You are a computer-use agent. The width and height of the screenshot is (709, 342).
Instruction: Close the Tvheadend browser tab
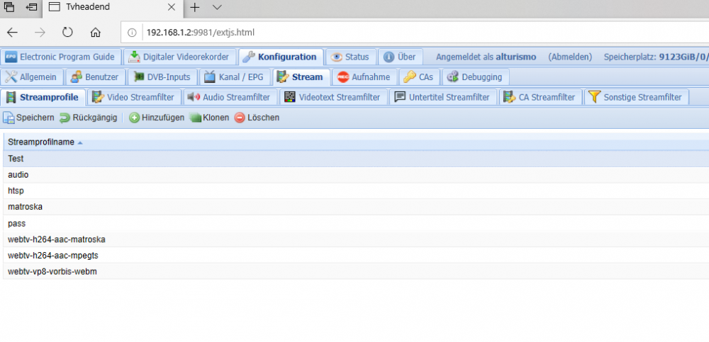pyautogui.click(x=172, y=7)
